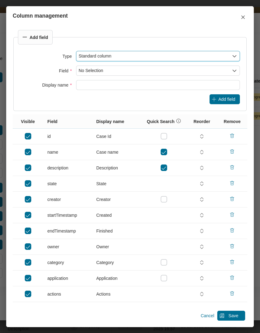260x333 pixels.
Task: Open the Field selection dropdown
Action: point(158,70)
